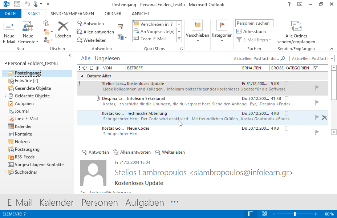Sort by the attachment paperclip column
Image resolution: width=337 pixels, height=218 pixels.
pos(97,68)
